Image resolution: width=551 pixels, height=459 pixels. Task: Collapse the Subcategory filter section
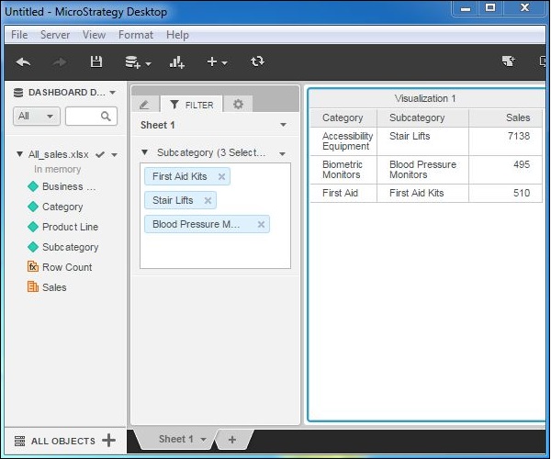pos(145,153)
